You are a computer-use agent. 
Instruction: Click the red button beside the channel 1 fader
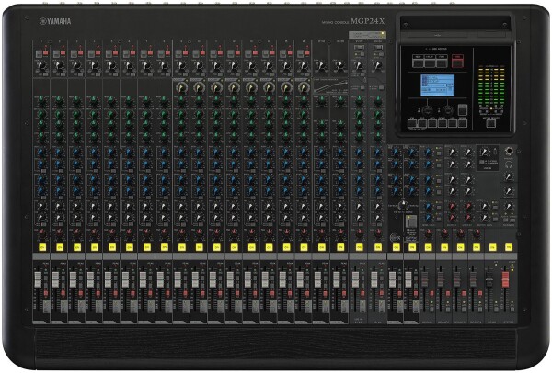pos(46,293)
